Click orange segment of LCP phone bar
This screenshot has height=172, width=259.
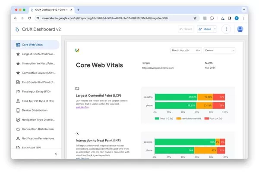[x=204, y=105]
